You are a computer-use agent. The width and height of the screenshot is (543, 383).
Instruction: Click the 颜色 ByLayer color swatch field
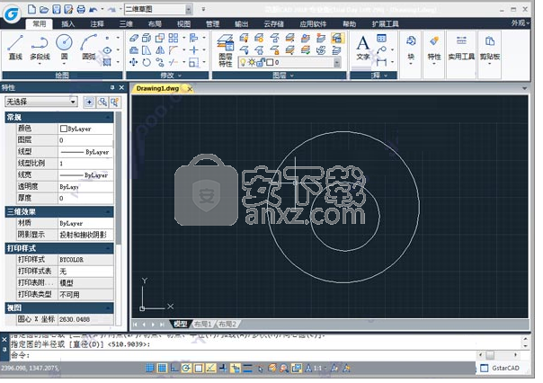click(x=85, y=129)
